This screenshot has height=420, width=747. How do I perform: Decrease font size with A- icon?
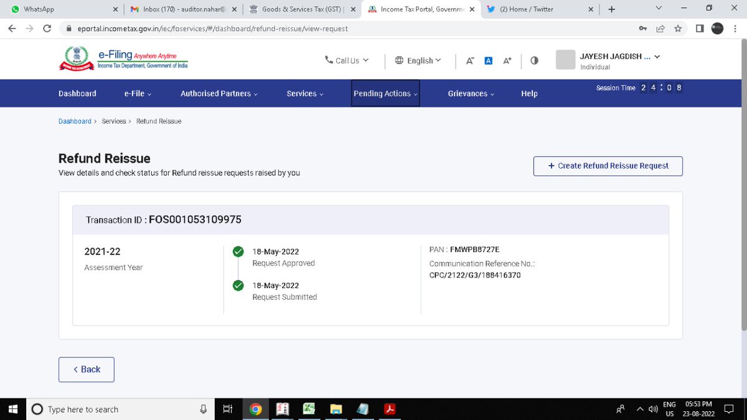pyautogui.click(x=470, y=60)
